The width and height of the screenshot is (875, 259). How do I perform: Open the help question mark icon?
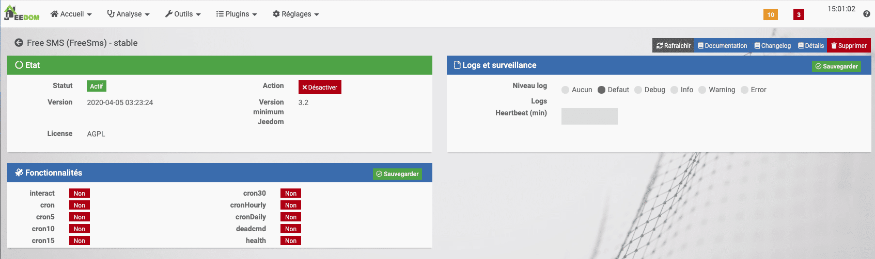(866, 14)
